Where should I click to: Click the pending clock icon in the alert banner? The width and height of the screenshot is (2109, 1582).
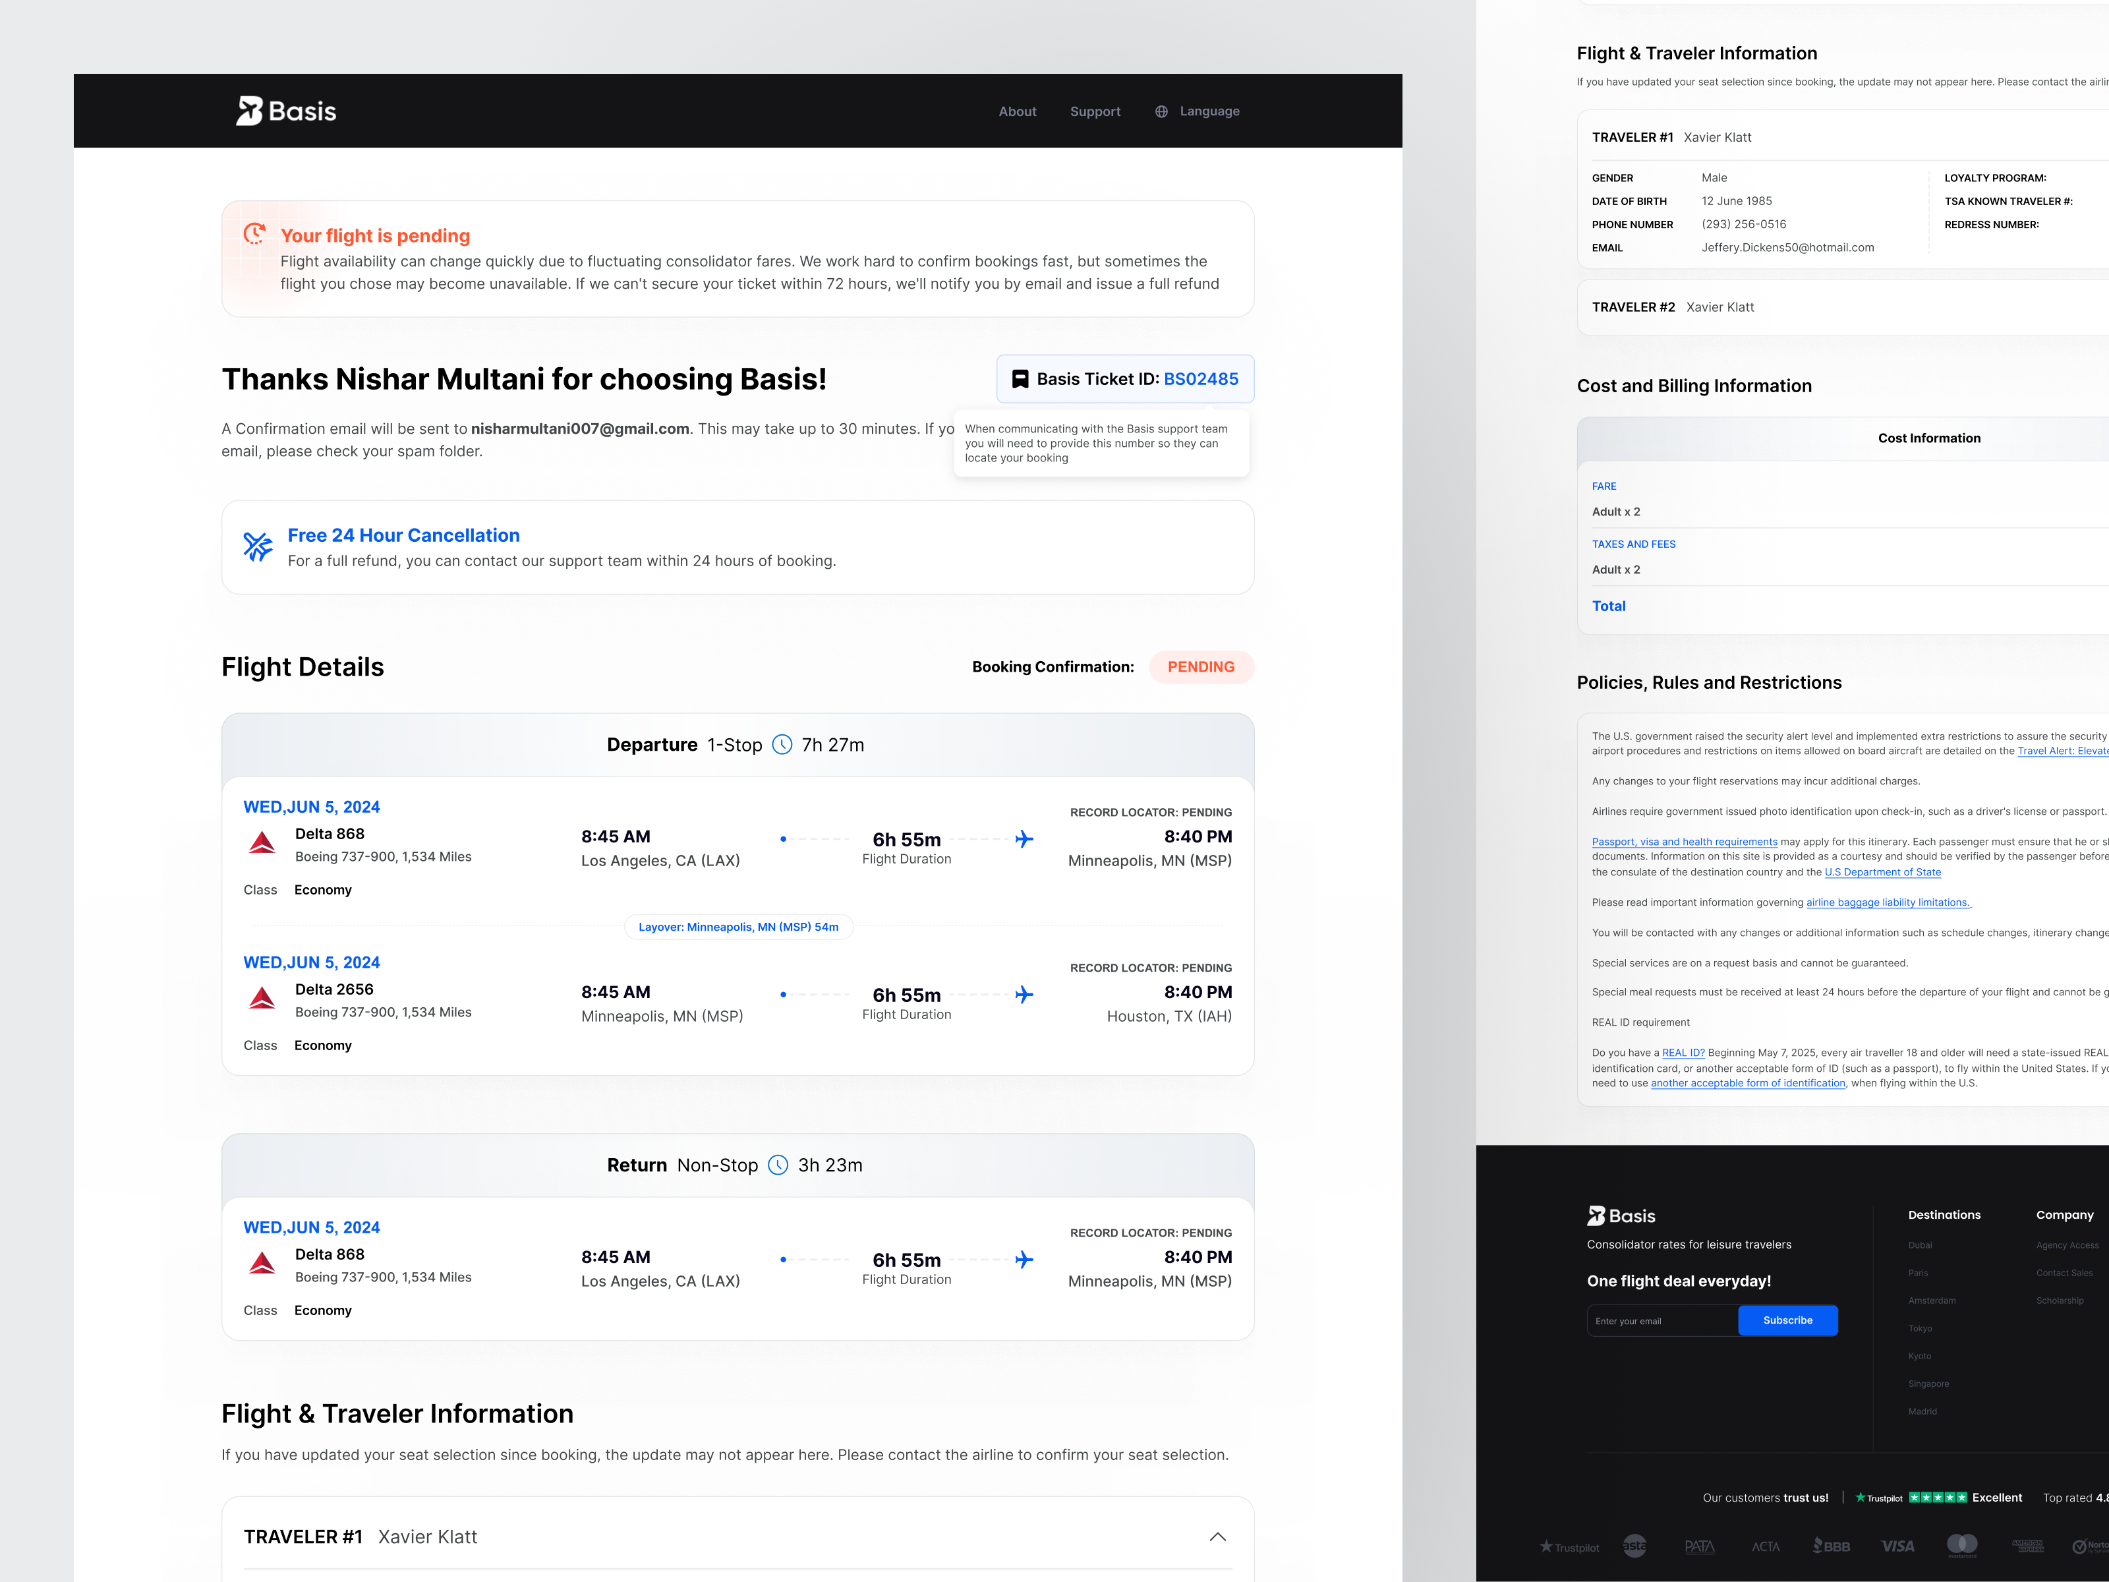(x=254, y=233)
